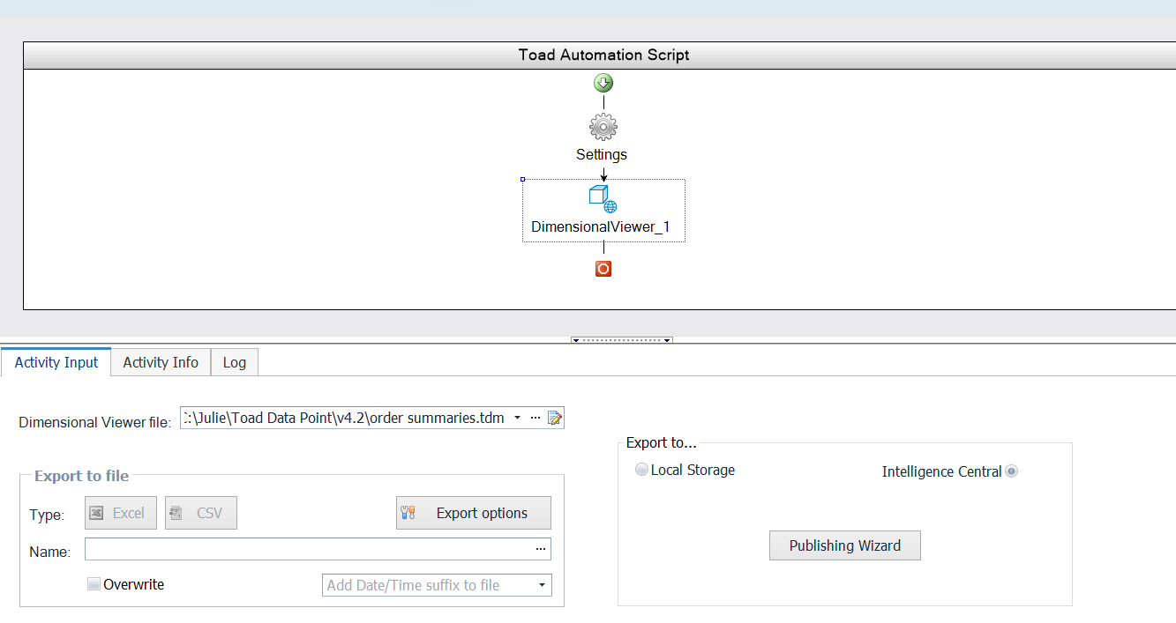Click the 'Export to file' group title

coord(82,476)
